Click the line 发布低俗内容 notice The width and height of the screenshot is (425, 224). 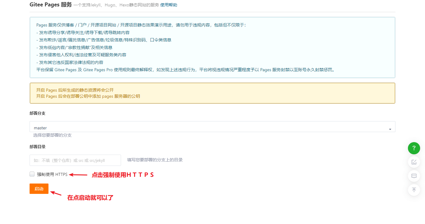[74, 47]
